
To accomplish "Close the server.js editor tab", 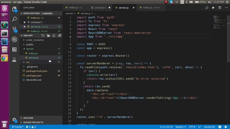I will 134,8.
